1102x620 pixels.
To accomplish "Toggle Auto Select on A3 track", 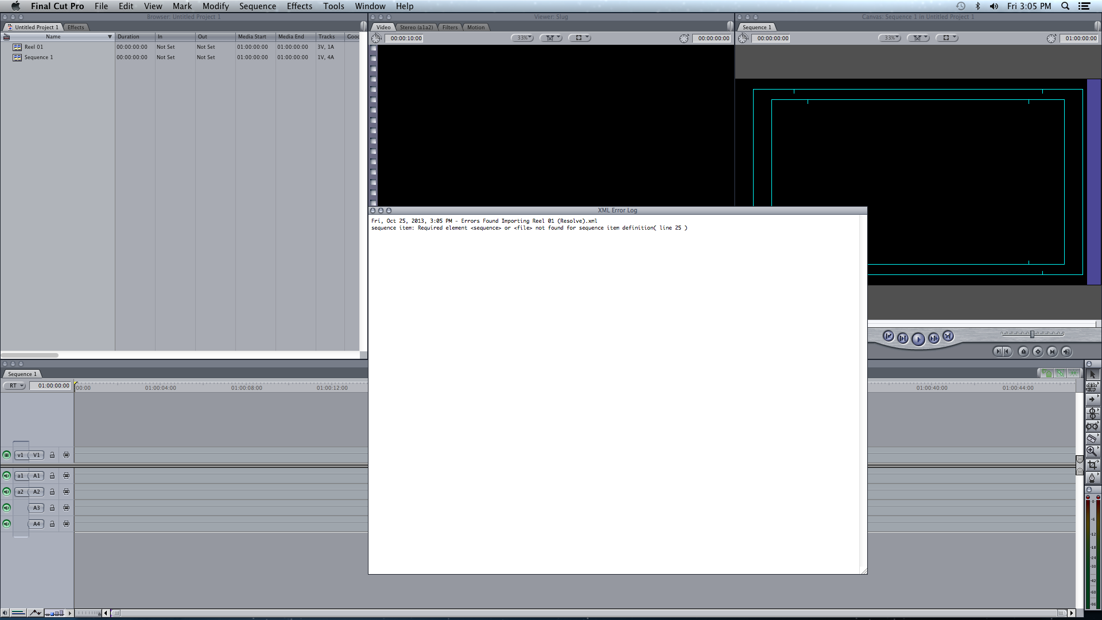I will (x=66, y=508).
